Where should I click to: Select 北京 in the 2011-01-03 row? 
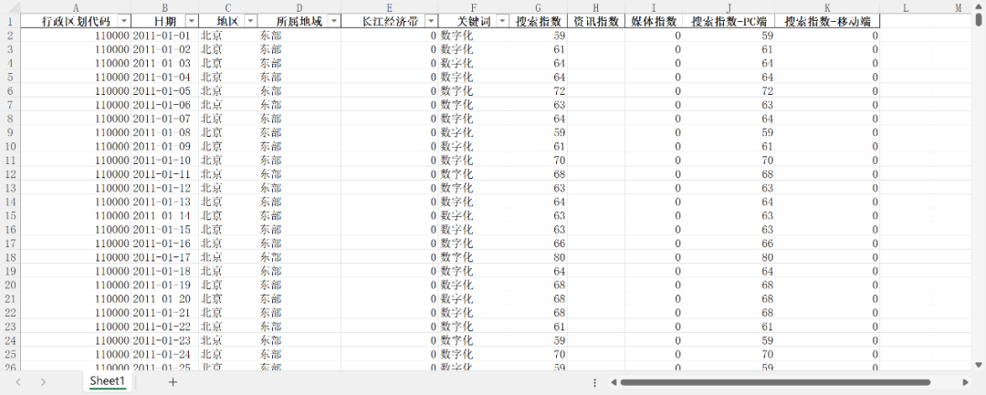coord(228,63)
